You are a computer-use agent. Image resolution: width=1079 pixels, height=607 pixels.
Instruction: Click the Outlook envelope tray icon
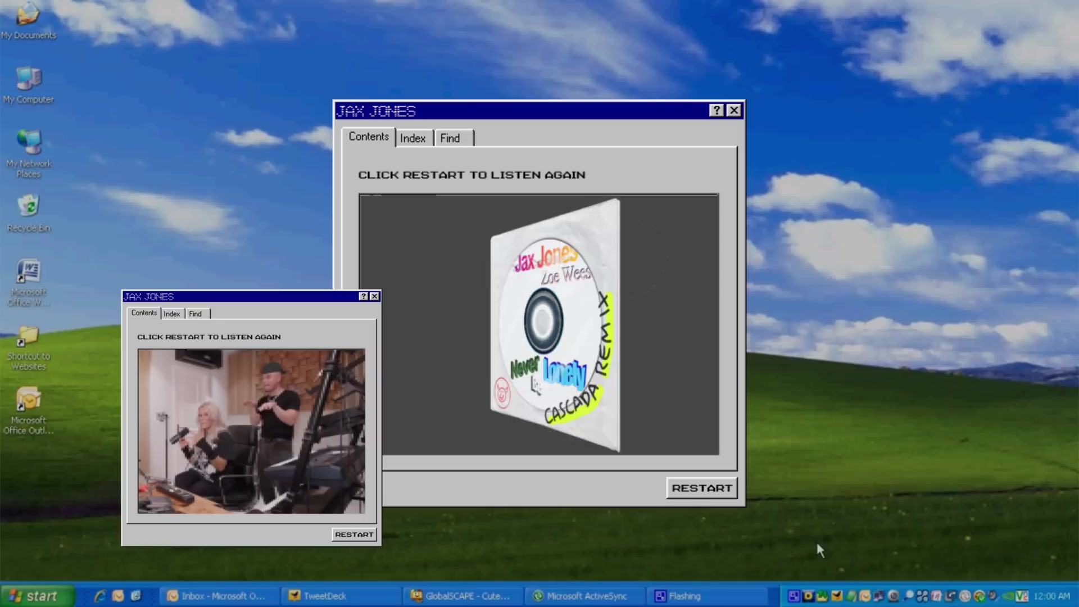(x=865, y=596)
